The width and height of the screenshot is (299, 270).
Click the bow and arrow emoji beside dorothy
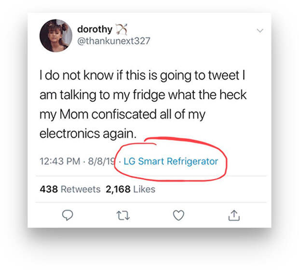tap(122, 29)
